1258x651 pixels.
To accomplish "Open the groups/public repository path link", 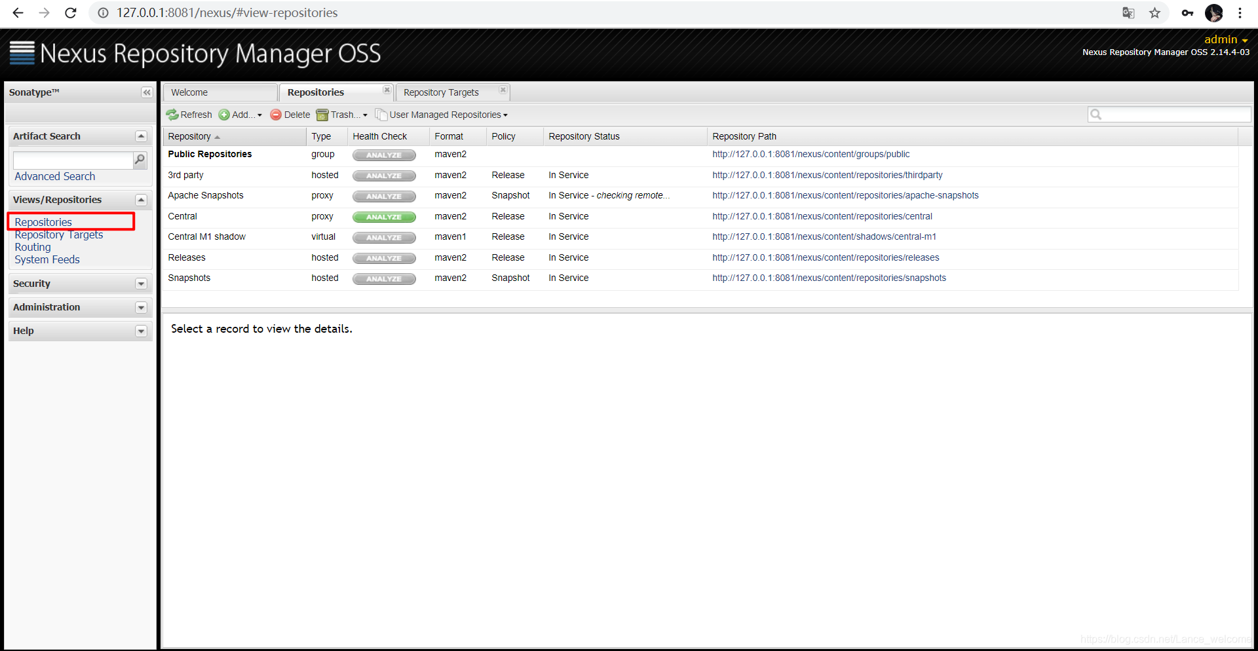I will (x=811, y=155).
